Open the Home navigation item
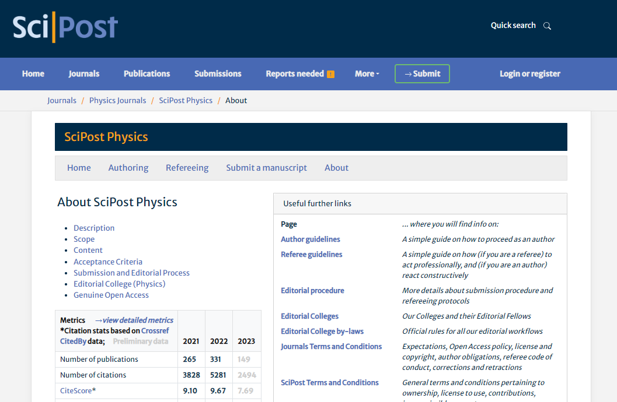Image resolution: width=617 pixels, height=402 pixels. pos(33,74)
